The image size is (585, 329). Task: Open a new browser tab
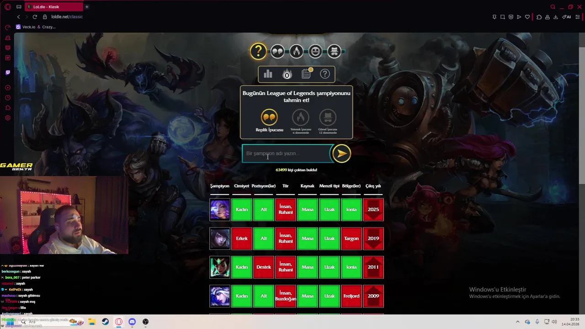tap(87, 7)
